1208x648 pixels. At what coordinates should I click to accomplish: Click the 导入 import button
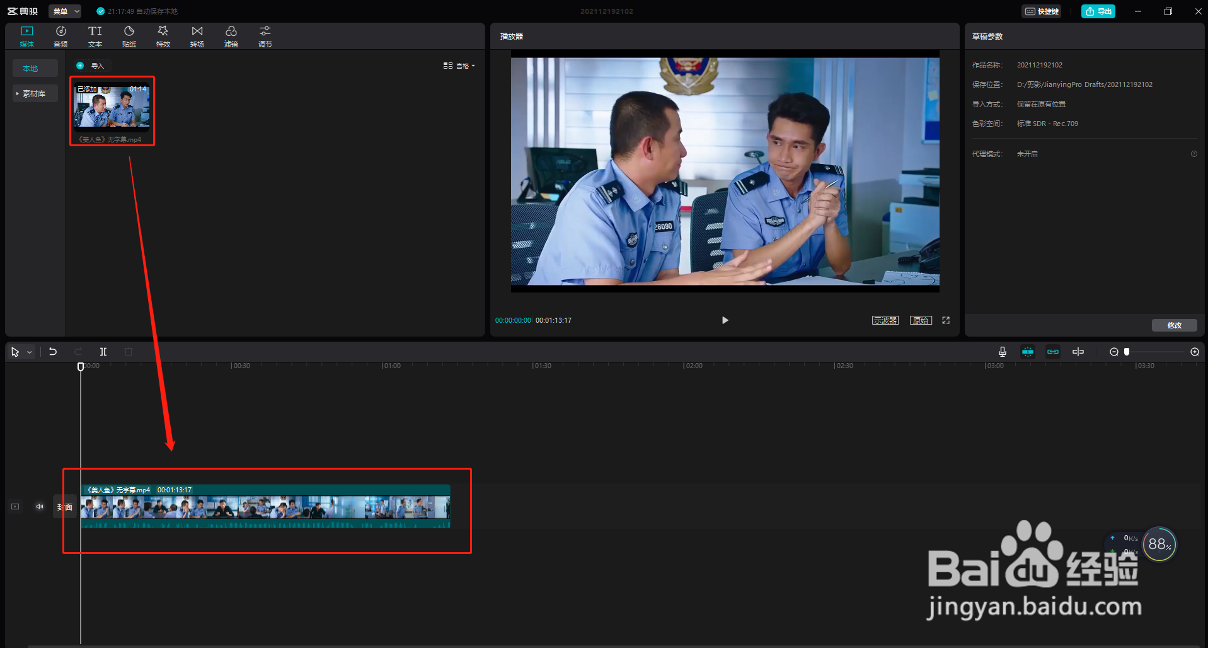click(91, 66)
